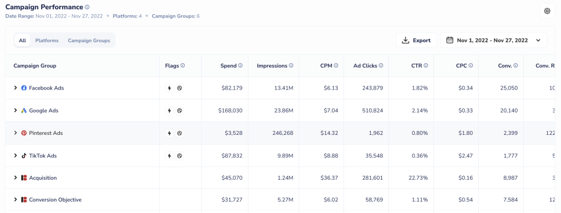Expand the Google Ads campaign group

click(x=15, y=110)
